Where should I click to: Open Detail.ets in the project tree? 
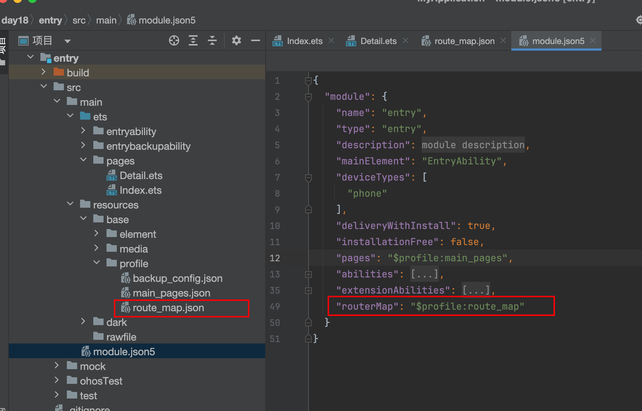[x=141, y=176]
